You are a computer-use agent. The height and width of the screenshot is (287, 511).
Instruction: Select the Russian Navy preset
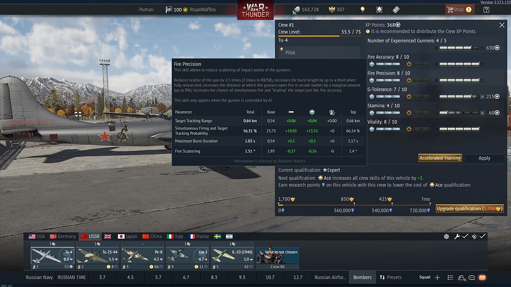point(39,277)
